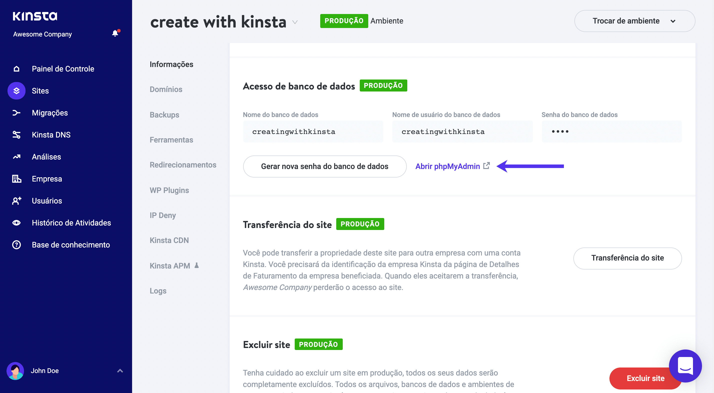Select the Migrações icon in sidebar
The height and width of the screenshot is (393, 714).
pyautogui.click(x=16, y=112)
